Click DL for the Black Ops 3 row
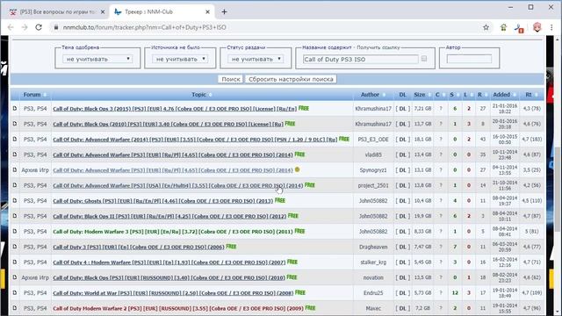Image resolution: width=562 pixels, height=316 pixels. pyautogui.click(x=402, y=109)
